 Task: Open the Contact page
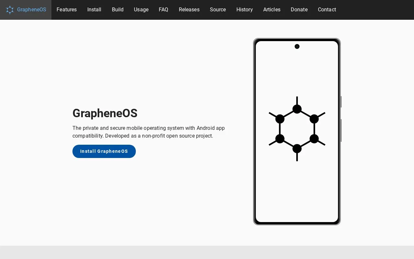(x=327, y=10)
